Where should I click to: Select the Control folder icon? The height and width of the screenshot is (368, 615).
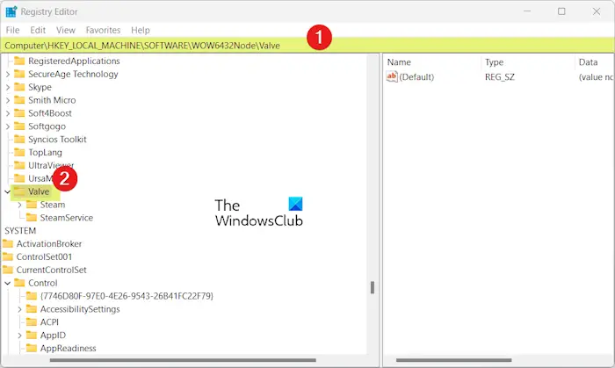[19, 283]
